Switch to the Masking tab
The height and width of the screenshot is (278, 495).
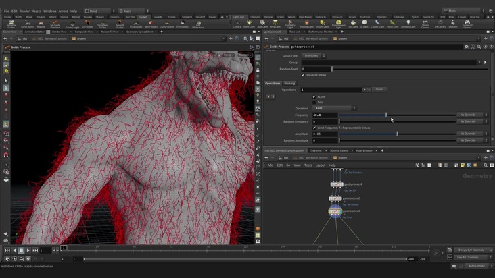[289, 83]
